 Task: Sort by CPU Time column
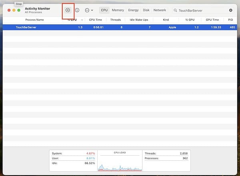95,20
